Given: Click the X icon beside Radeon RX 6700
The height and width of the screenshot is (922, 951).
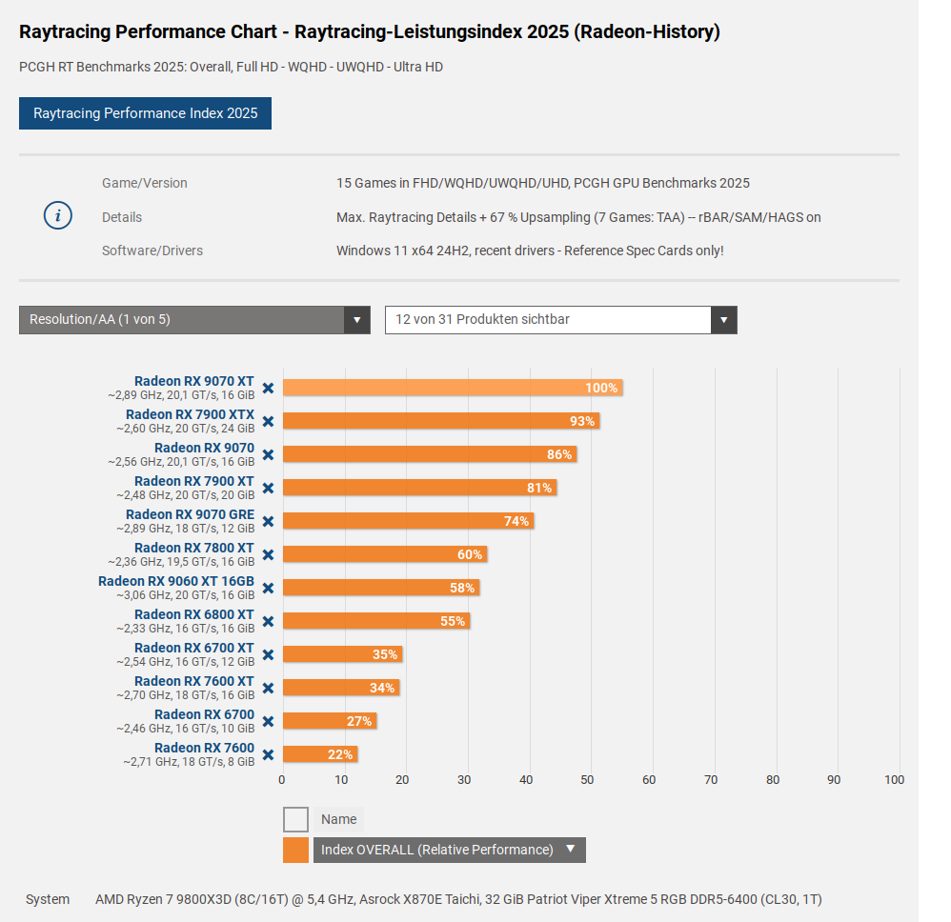Looking at the screenshot, I should point(268,721).
